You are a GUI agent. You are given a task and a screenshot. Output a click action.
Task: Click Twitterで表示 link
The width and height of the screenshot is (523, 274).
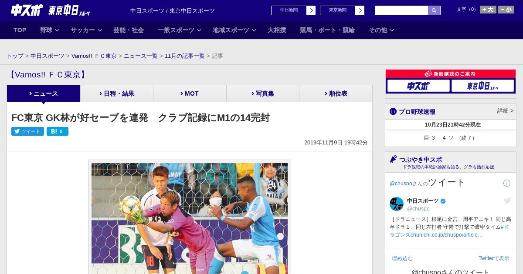coord(494,258)
